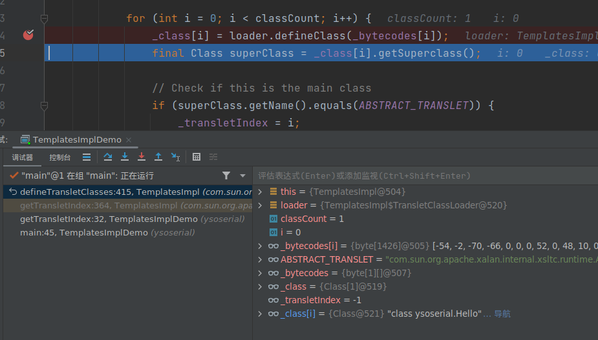Open the Evaluate Expression calculator icon
This screenshot has width=598, height=340.
[x=197, y=157]
